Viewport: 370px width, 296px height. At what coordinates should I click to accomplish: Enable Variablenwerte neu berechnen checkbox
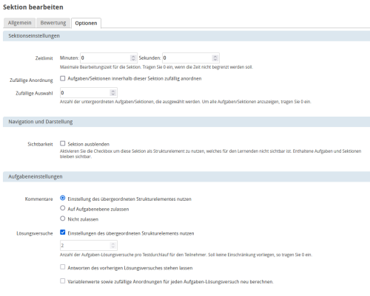click(63, 280)
